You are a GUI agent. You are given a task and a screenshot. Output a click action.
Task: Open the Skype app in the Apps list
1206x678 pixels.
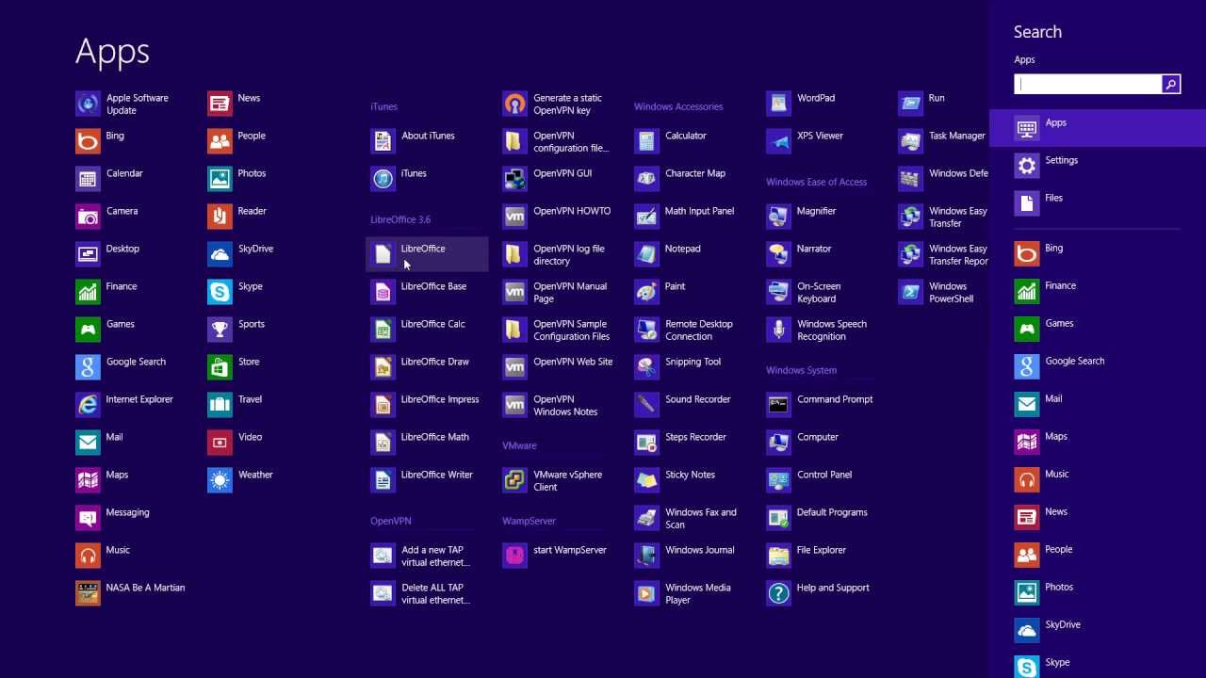(x=220, y=292)
